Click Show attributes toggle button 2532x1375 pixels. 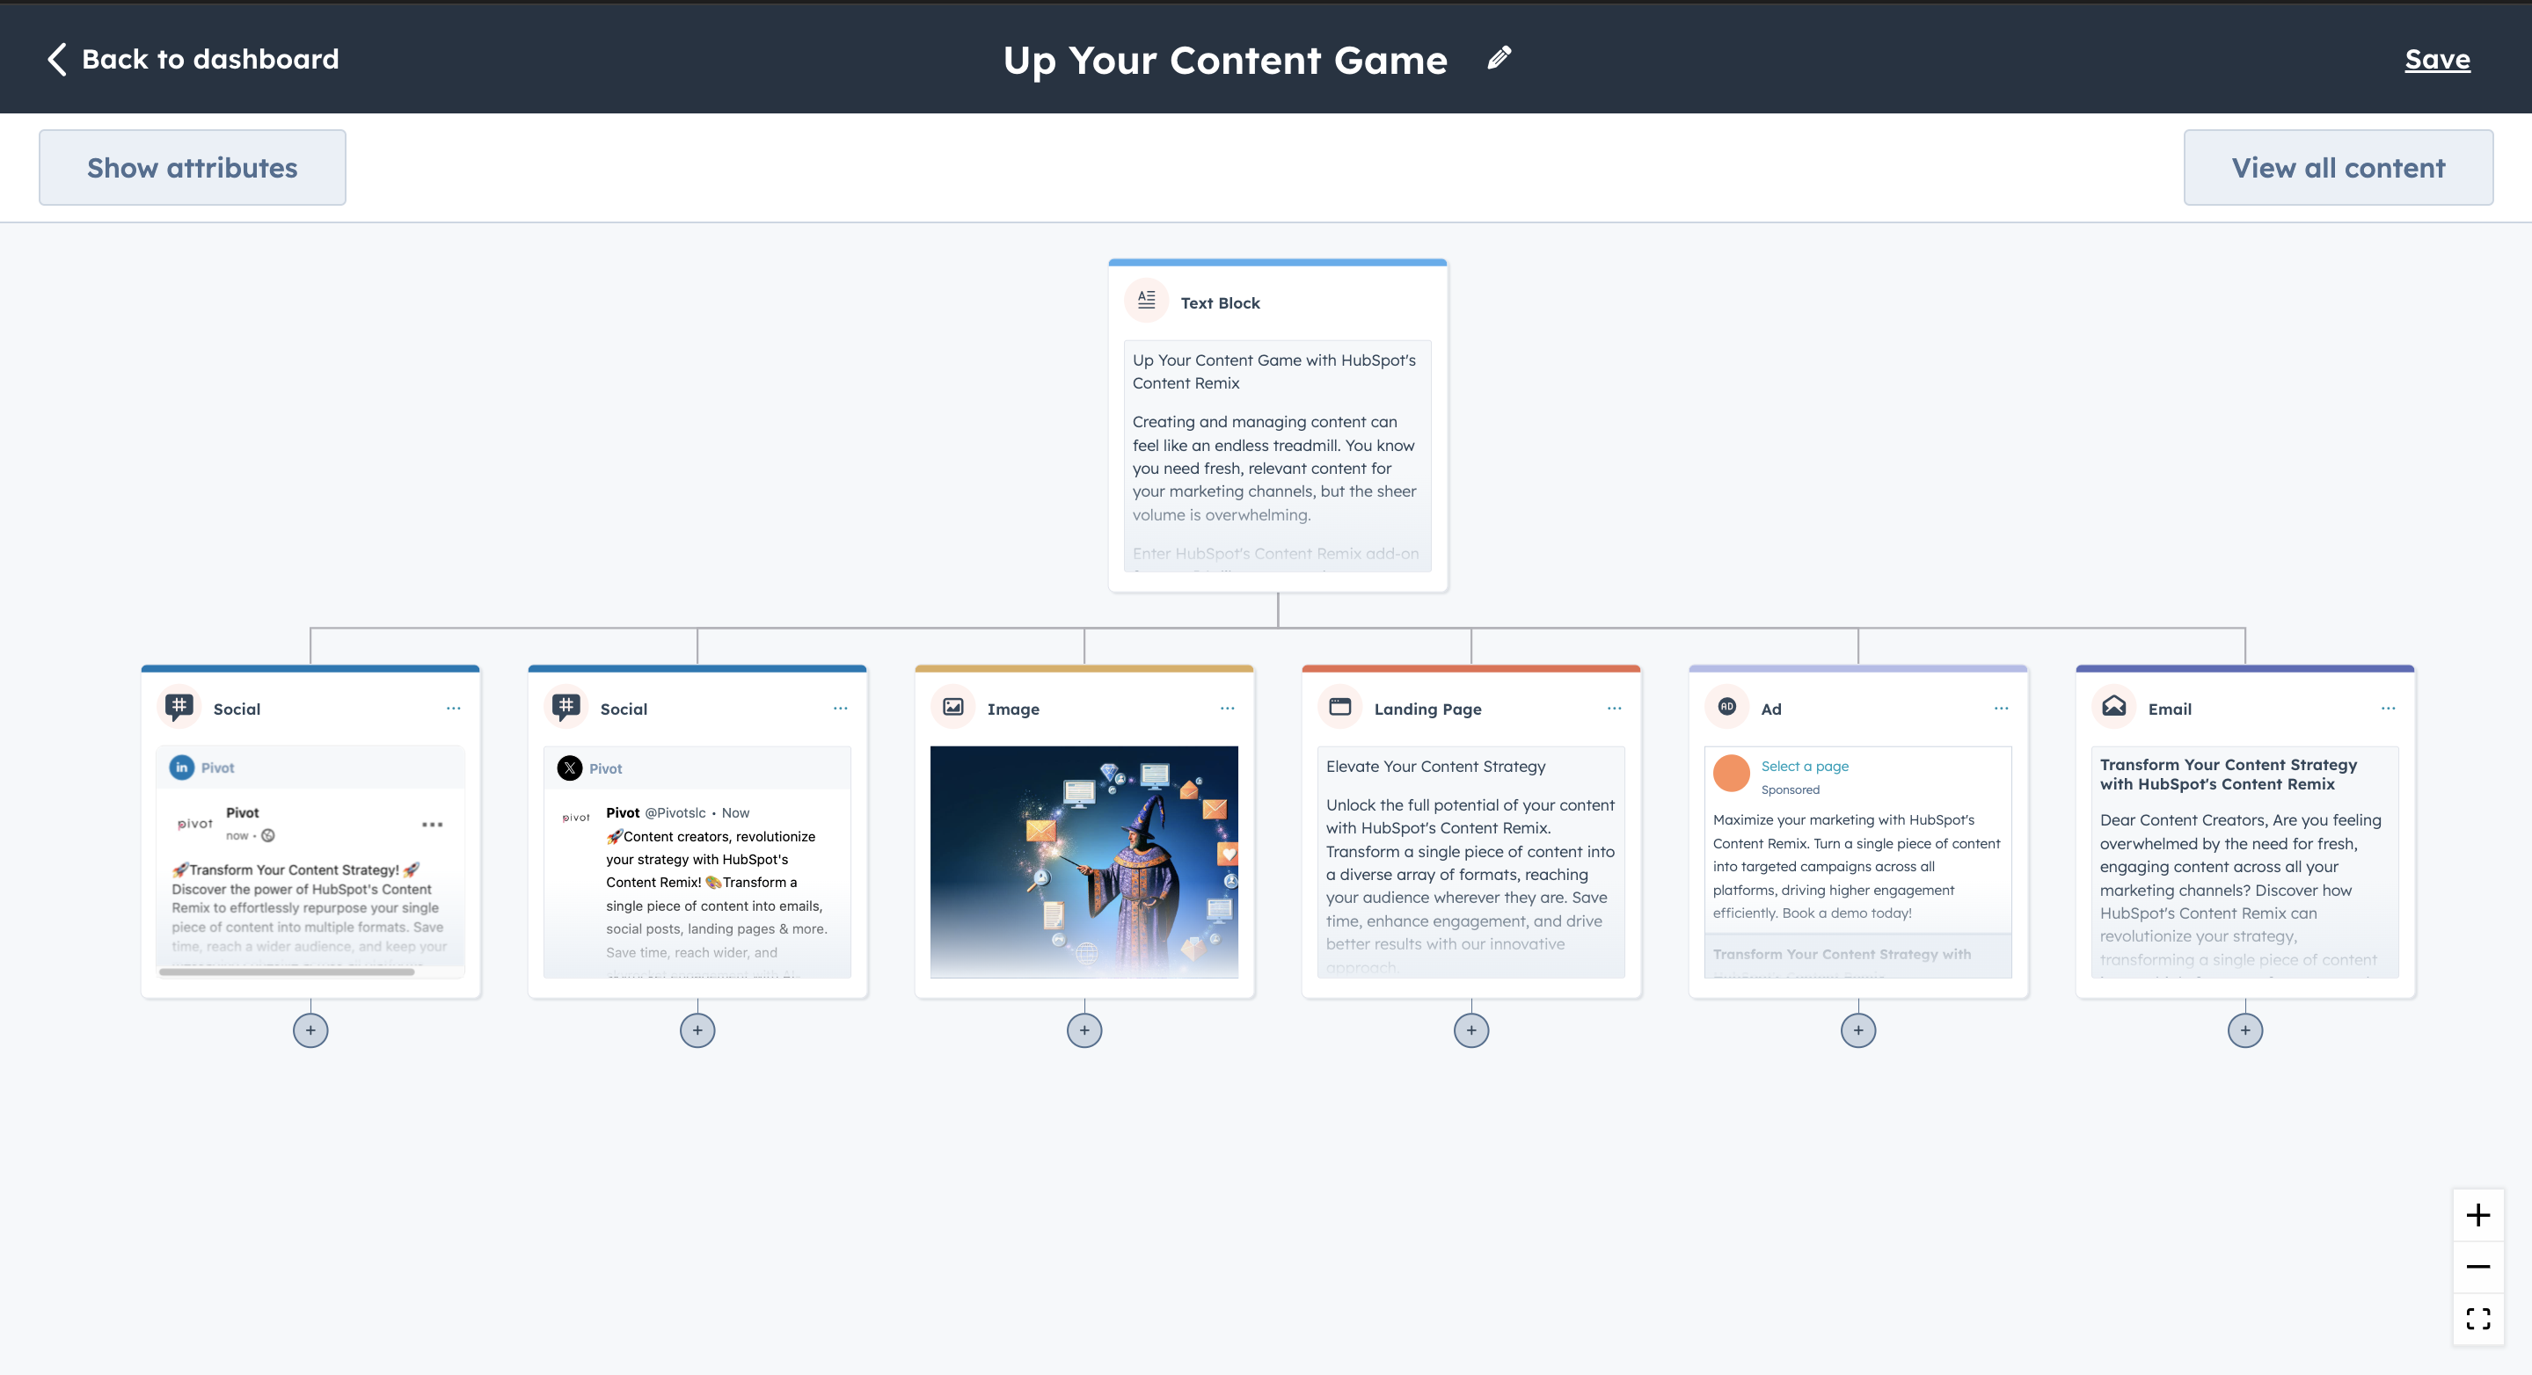click(x=192, y=166)
